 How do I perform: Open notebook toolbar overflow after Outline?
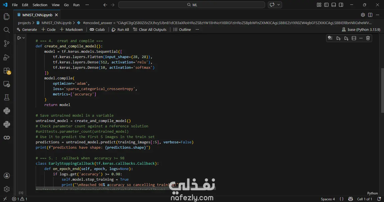pyautogui.click(x=197, y=29)
